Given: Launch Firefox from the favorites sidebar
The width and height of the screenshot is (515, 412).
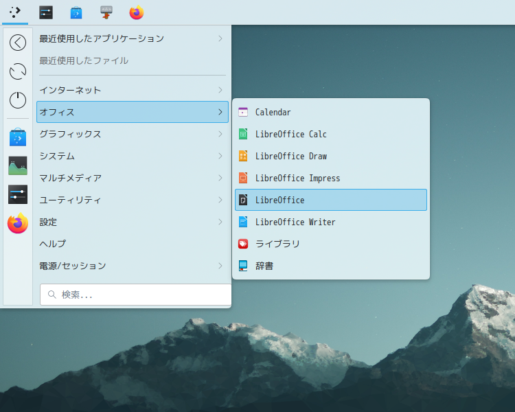Looking at the screenshot, I should [18, 223].
